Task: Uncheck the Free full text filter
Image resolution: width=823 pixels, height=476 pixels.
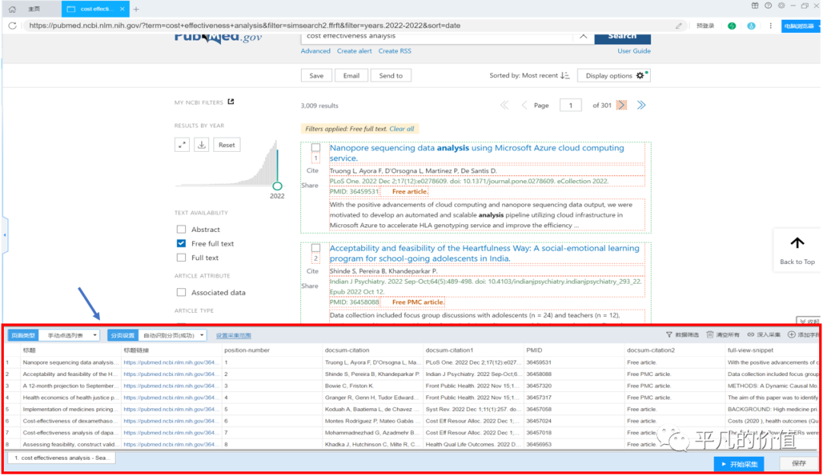Action: pyautogui.click(x=181, y=243)
